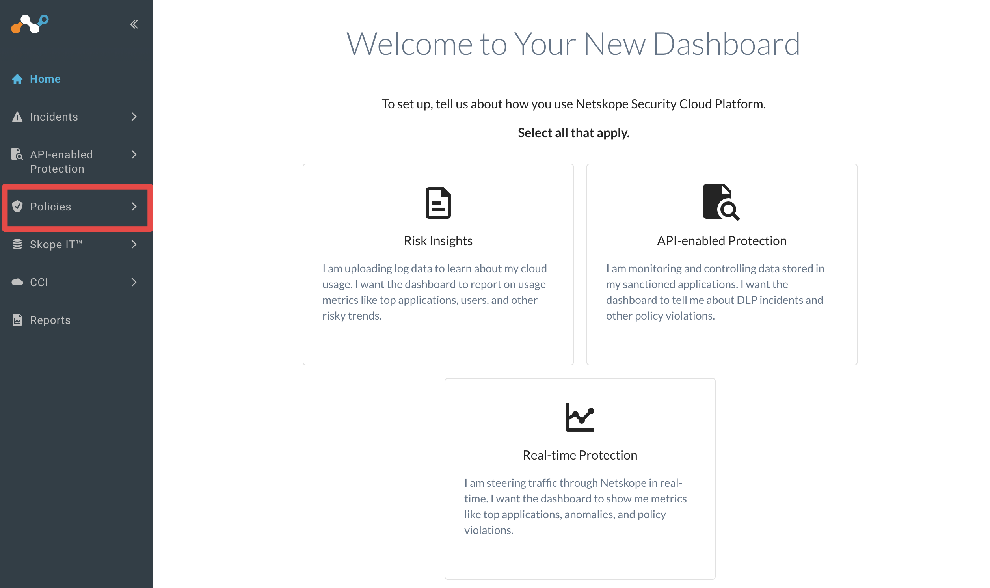
Task: Click the Reports chart document icon
Action: 17,319
